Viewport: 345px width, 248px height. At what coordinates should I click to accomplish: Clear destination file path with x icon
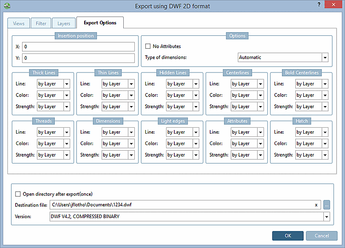(x=316, y=205)
